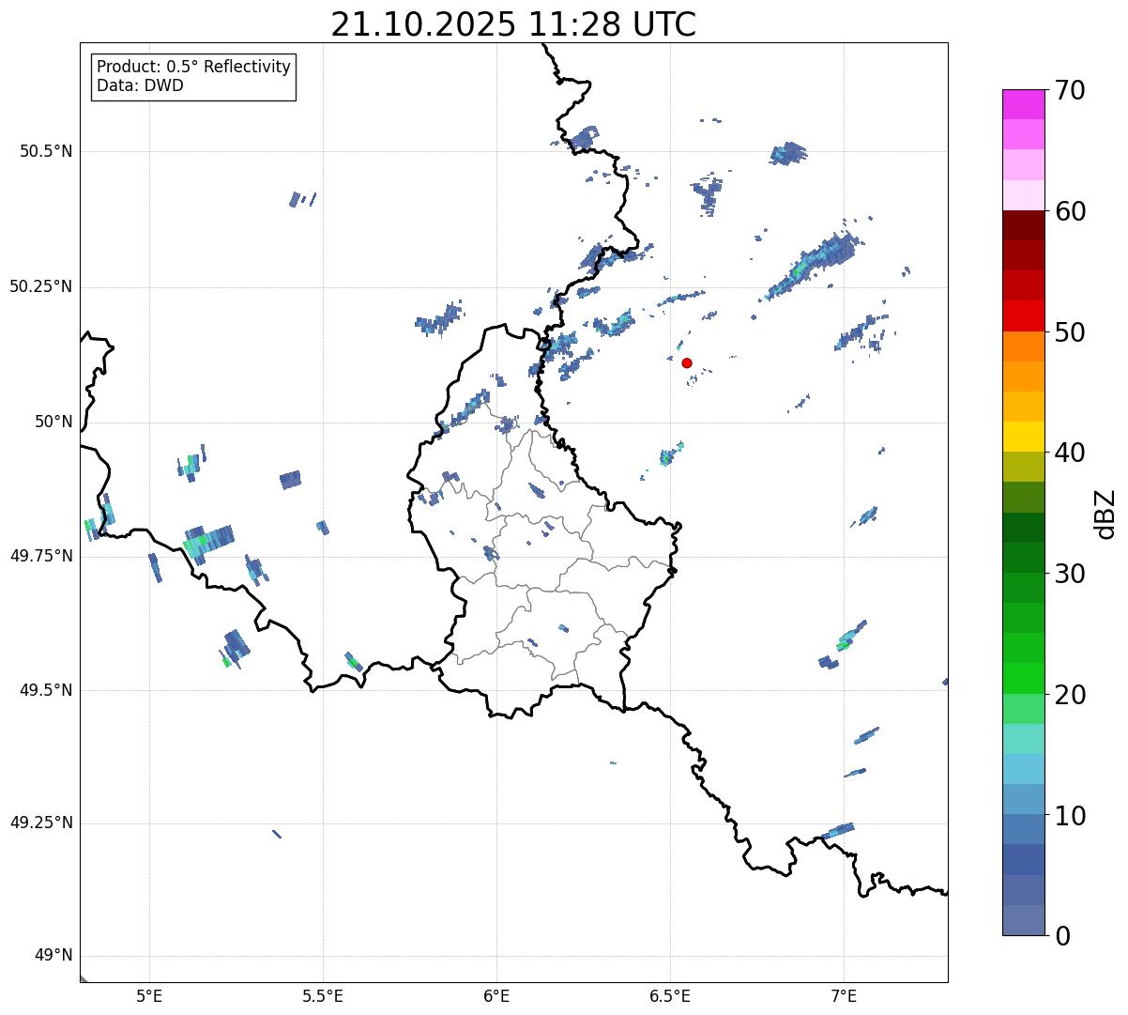Click the '49.75°N' latitude label
The image size is (1128, 1015).
[x=40, y=556]
